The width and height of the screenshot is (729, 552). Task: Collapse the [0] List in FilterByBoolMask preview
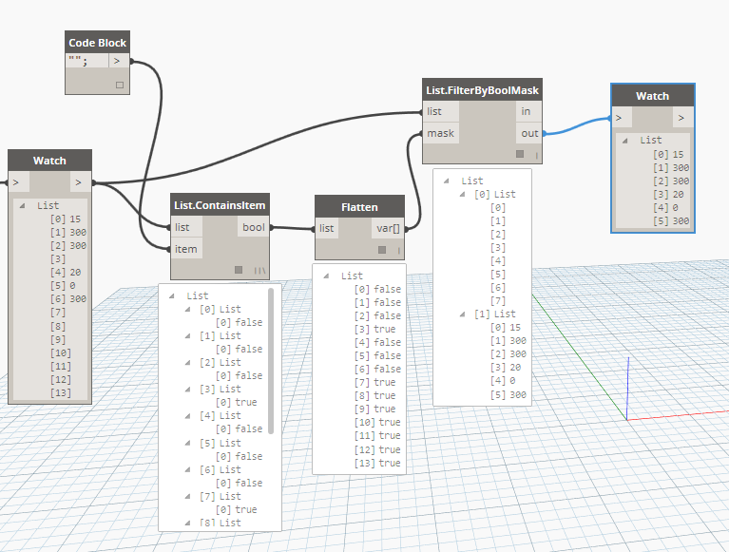(462, 194)
